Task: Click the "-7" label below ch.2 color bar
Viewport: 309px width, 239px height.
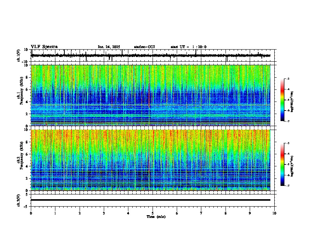Action: 288,185
